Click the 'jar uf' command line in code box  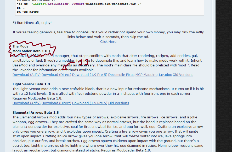pos(78,4)
